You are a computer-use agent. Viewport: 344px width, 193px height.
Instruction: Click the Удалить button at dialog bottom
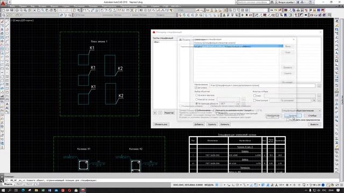coord(212,124)
